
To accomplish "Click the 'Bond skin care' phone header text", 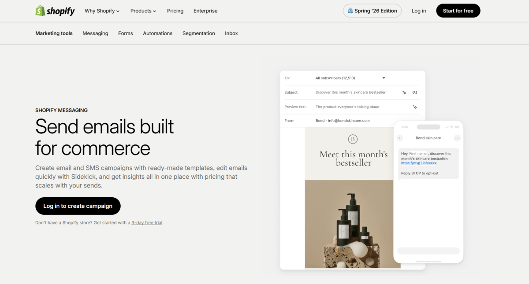I will 428,138.
